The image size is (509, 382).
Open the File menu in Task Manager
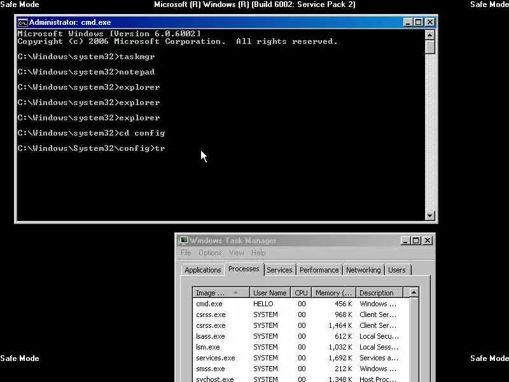(x=186, y=252)
